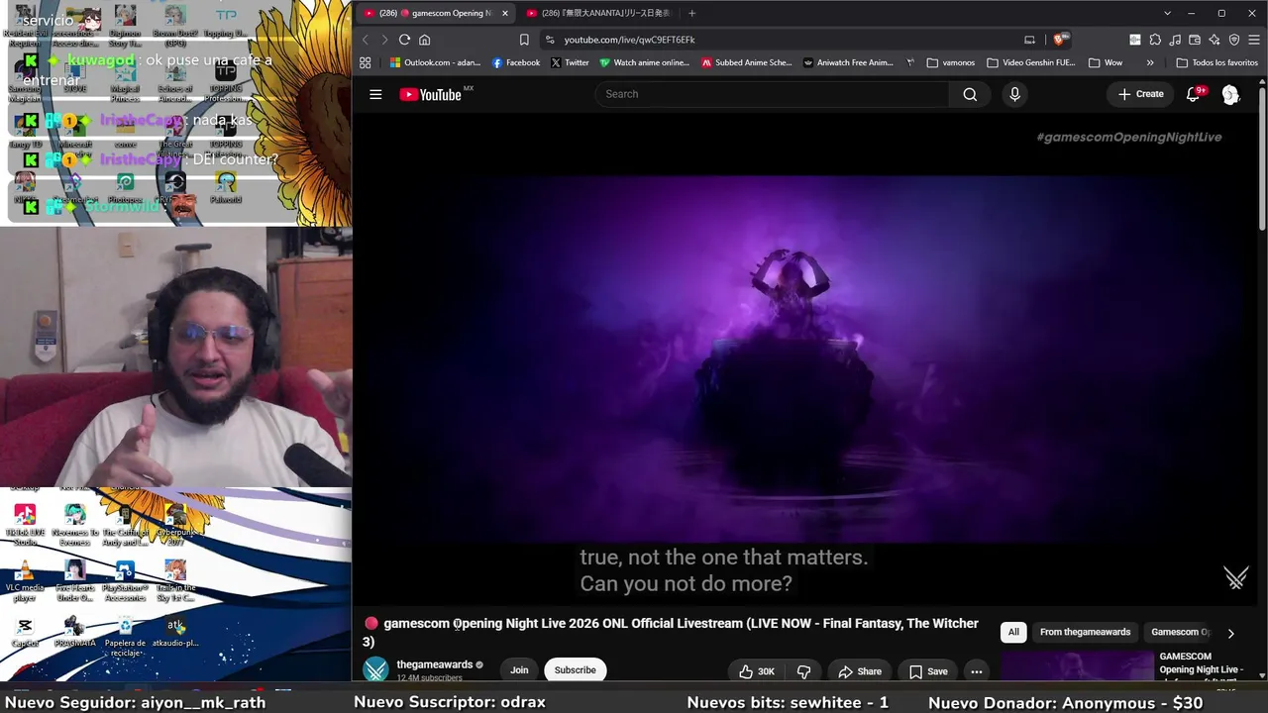Screen dimensions: 1268x713
Task: Open the Brave wallet icon
Action: pyautogui.click(x=1195, y=40)
